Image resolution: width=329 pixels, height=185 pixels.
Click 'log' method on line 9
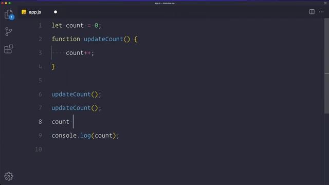86,136
